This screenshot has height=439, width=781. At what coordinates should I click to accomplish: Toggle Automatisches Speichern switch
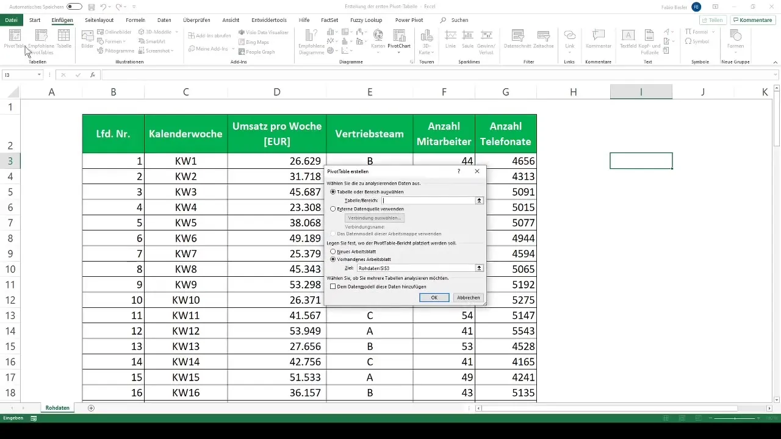pos(74,6)
